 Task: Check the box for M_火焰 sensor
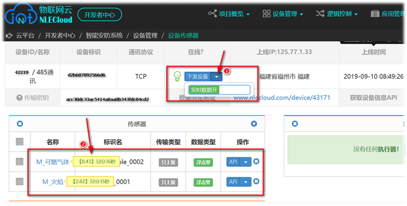(x=19, y=182)
